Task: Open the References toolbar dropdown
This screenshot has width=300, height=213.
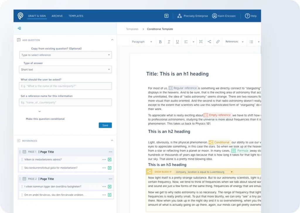Action: [235, 42]
